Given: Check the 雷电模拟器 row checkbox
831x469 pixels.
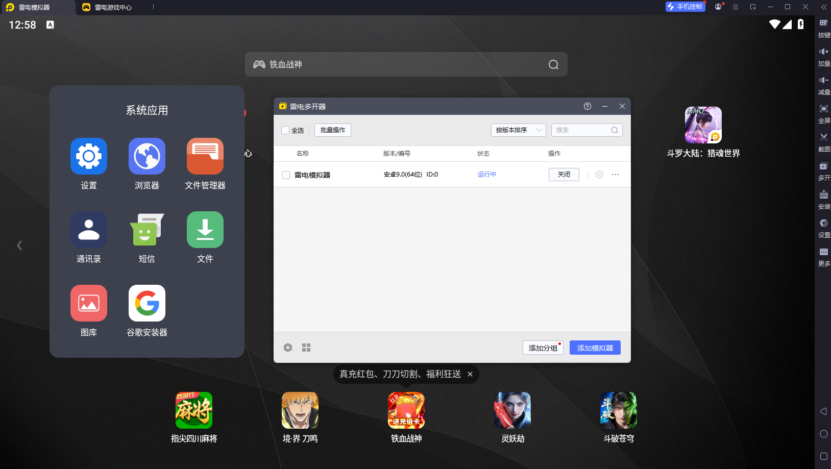Looking at the screenshot, I should point(286,175).
